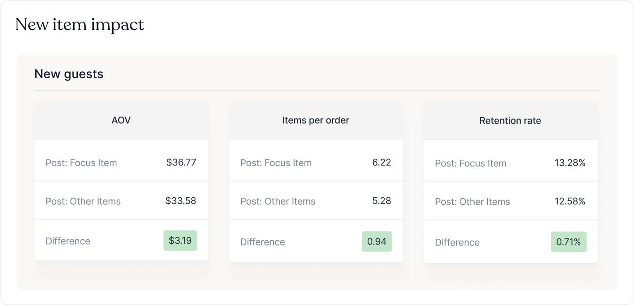Click the Difference label in AOV card
The image size is (634, 305).
pos(68,241)
